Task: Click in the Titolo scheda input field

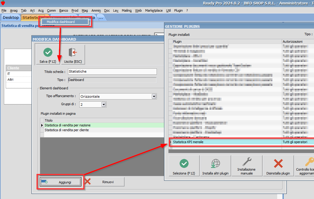Action: tap(112, 71)
